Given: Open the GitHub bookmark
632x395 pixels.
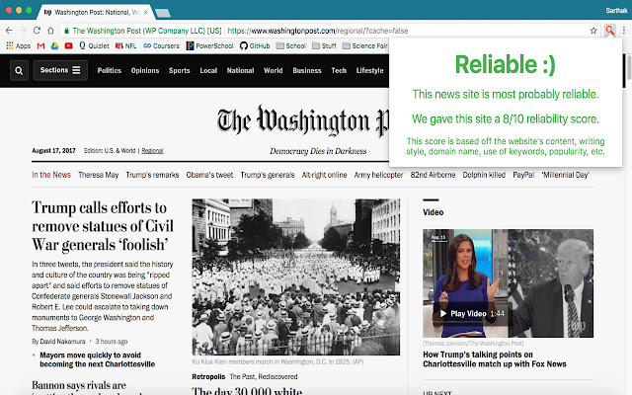Looking at the screenshot, I should 255,46.
